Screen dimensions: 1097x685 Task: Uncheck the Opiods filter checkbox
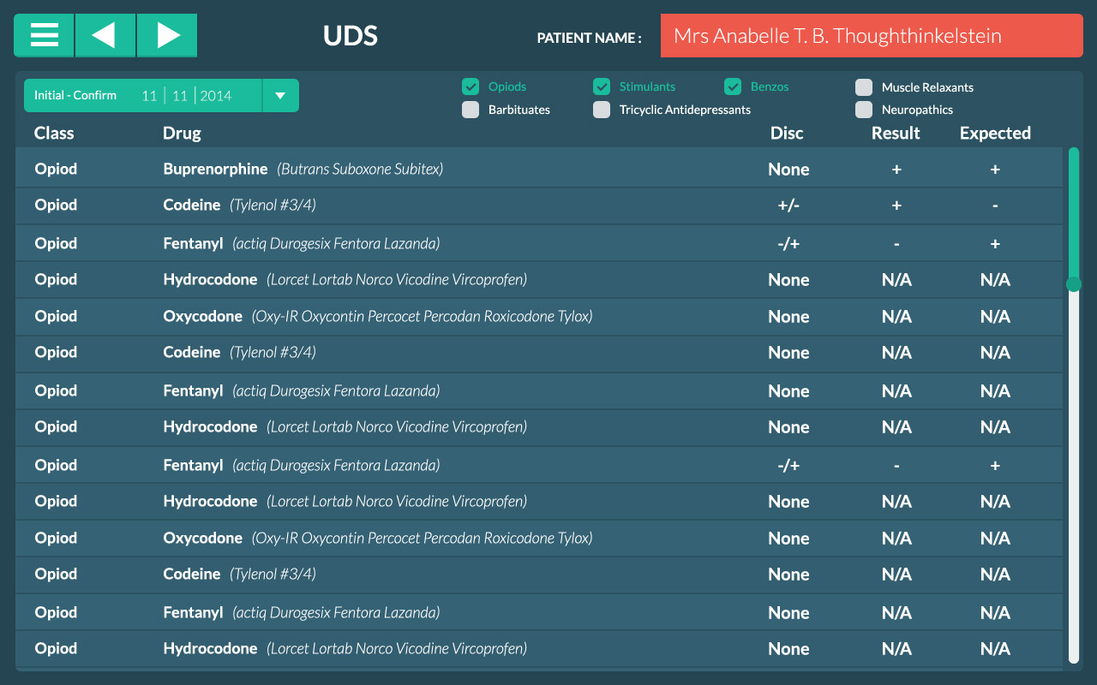coord(471,86)
